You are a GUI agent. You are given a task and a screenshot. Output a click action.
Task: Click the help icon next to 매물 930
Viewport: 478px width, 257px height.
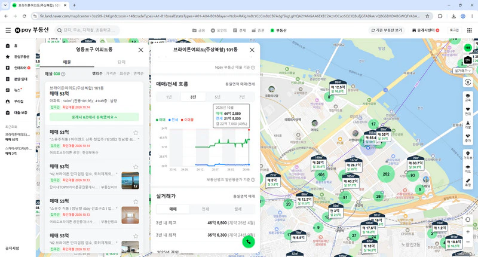(63, 74)
